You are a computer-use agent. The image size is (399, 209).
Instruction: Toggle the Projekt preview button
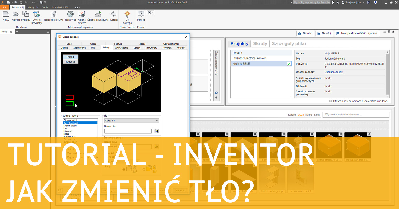click(x=70, y=57)
